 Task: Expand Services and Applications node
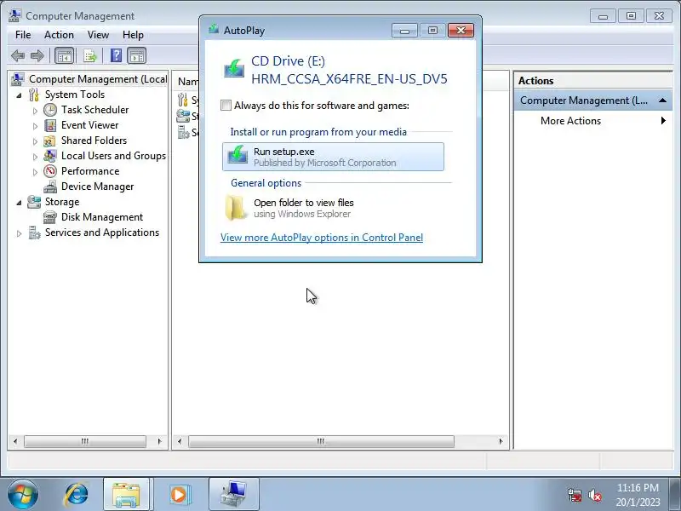tap(19, 233)
